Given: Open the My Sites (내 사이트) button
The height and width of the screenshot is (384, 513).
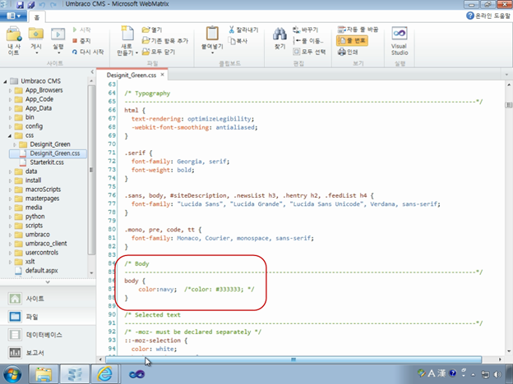Looking at the screenshot, I should (x=14, y=40).
